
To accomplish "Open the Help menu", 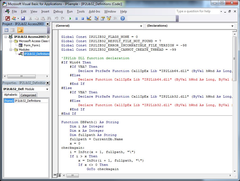I will point(123,11).
